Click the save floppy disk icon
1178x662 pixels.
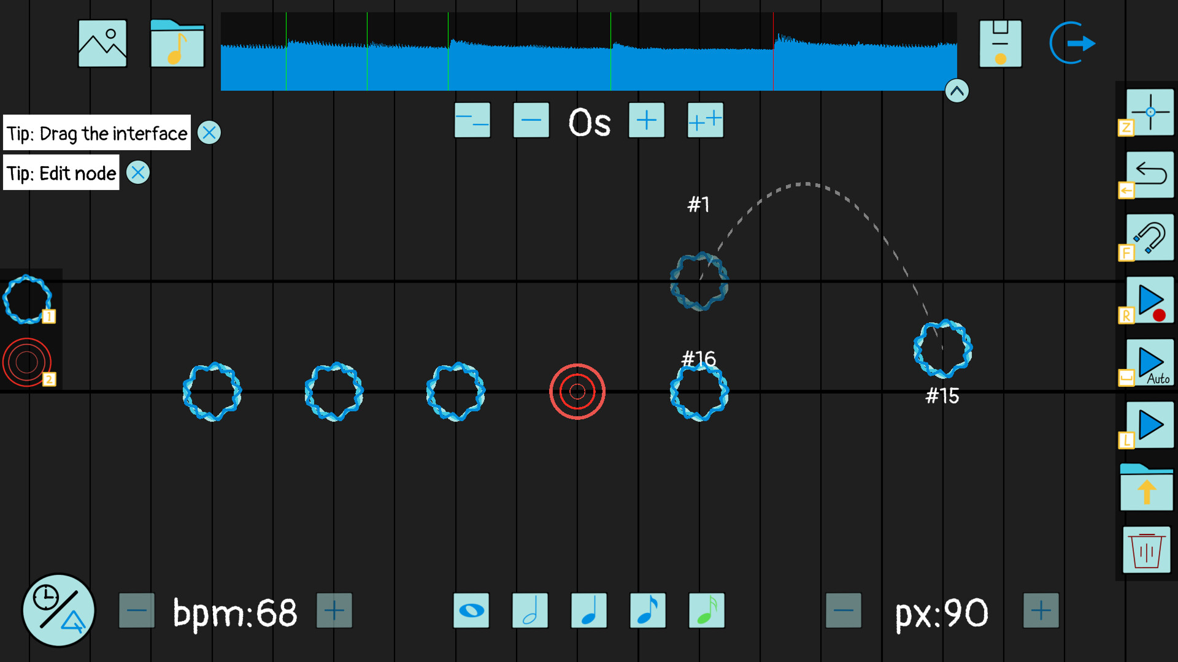point(1000,44)
